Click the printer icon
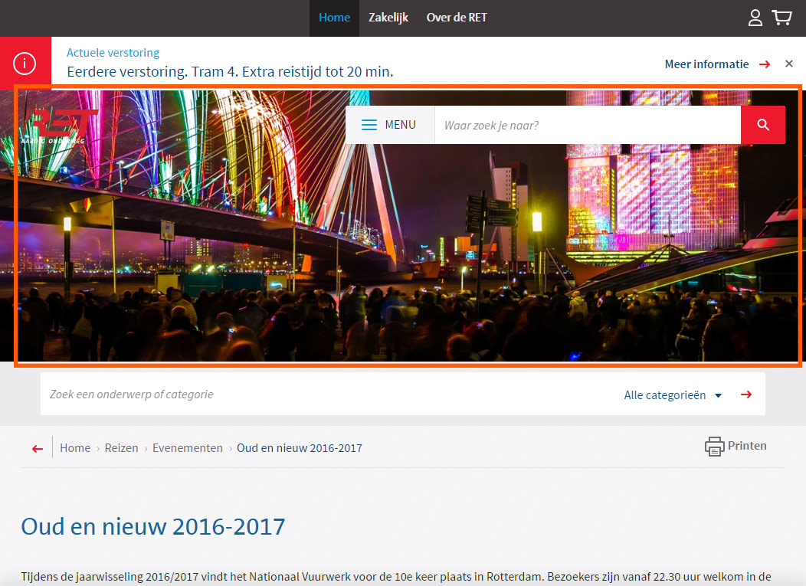 [x=714, y=446]
